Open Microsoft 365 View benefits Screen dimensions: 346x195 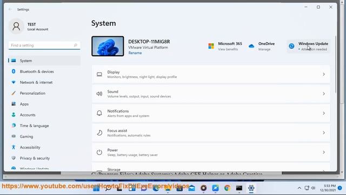point(225,46)
